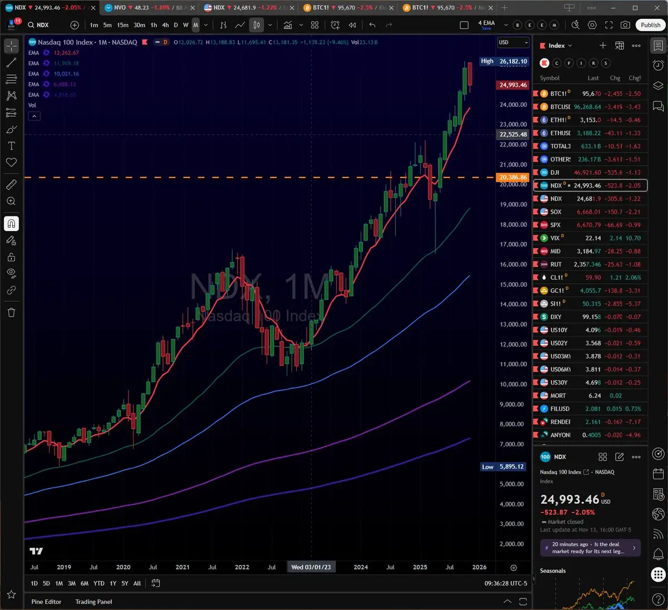The width and height of the screenshot is (668, 610).
Task: Add a compare symbol with plus icon
Action: click(75, 25)
